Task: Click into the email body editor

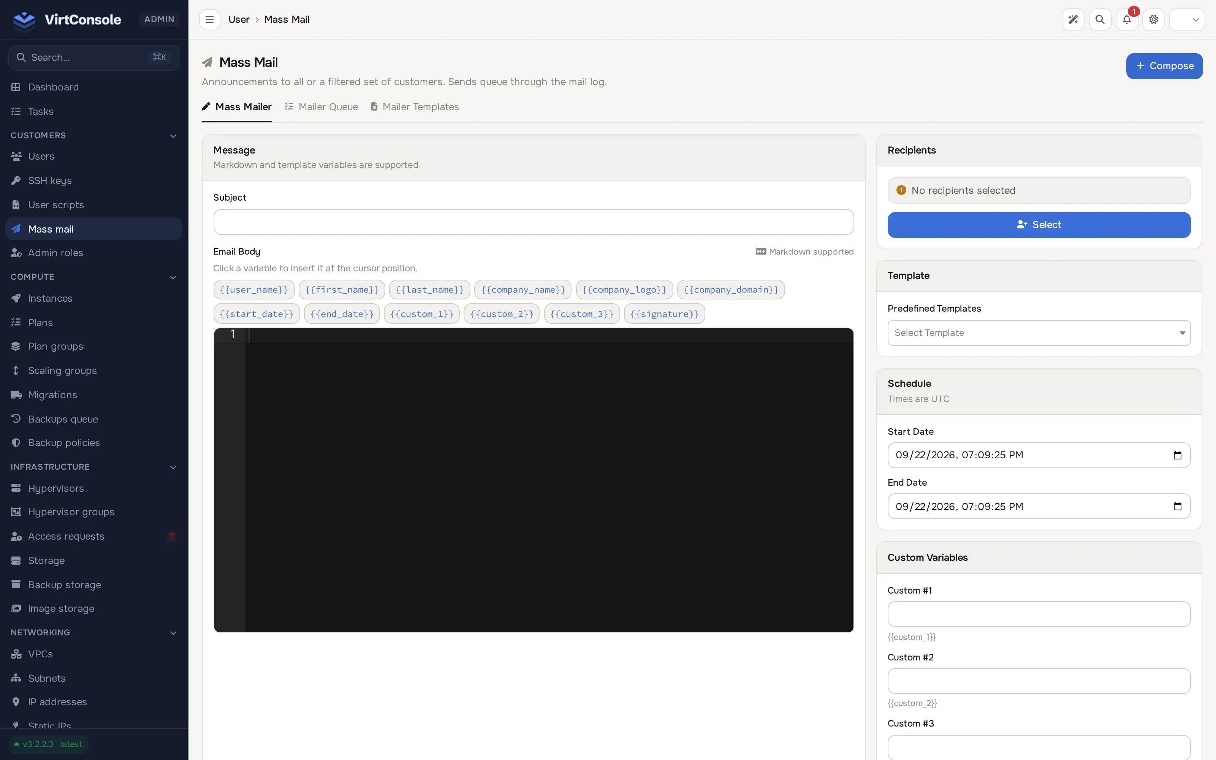Action: pos(533,480)
